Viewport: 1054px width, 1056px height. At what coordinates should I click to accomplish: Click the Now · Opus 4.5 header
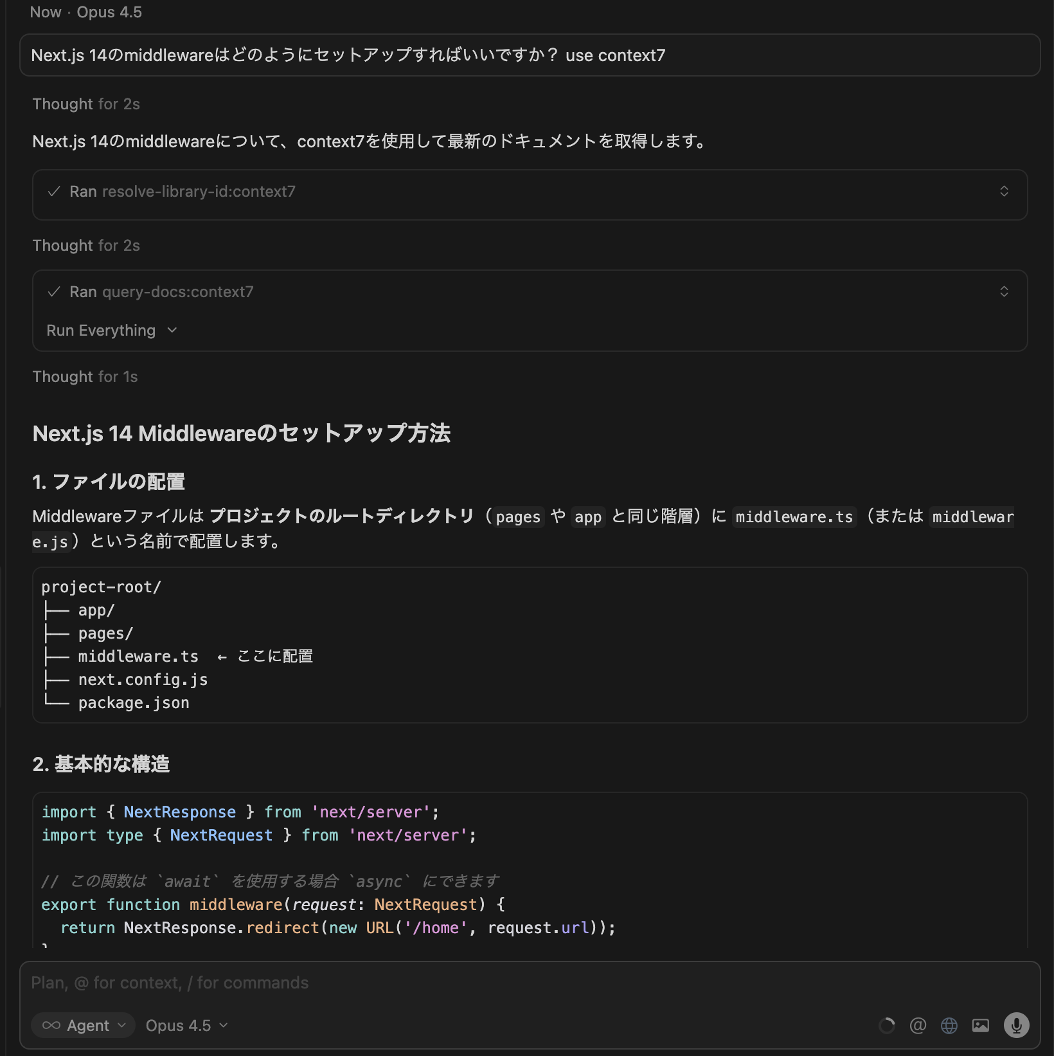[86, 12]
